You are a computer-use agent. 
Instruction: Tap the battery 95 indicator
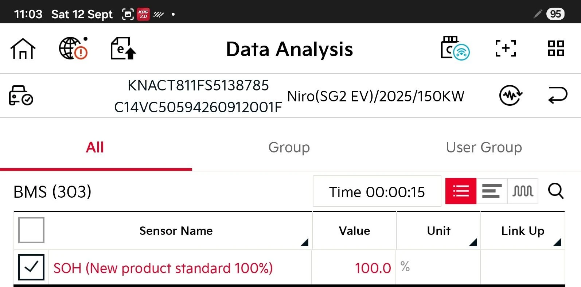tap(555, 14)
